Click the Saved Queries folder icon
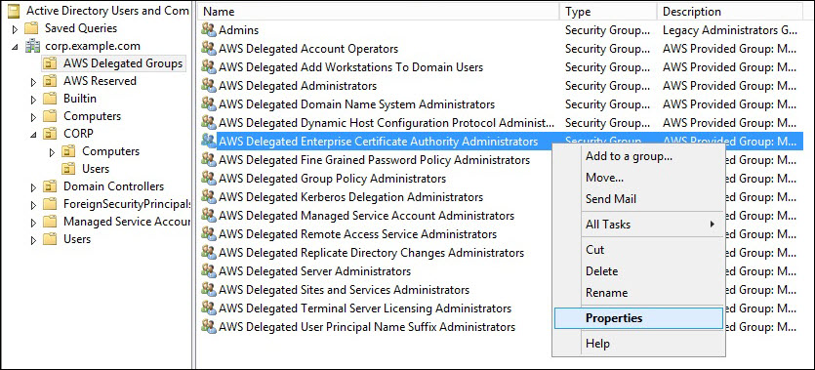Screen dimensions: 815x370 [x=32, y=28]
